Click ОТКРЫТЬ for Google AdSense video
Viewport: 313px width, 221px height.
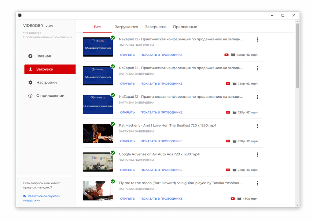tap(127, 170)
